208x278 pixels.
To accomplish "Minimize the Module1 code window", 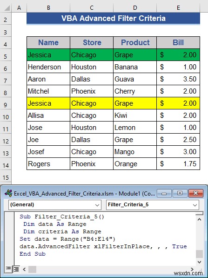I will tap(164, 193).
